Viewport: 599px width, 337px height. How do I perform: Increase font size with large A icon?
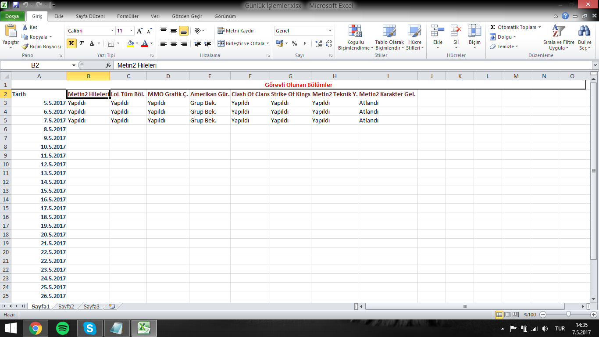(139, 31)
